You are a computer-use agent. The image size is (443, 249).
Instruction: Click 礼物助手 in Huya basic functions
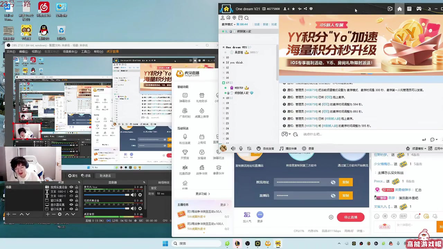(x=202, y=98)
